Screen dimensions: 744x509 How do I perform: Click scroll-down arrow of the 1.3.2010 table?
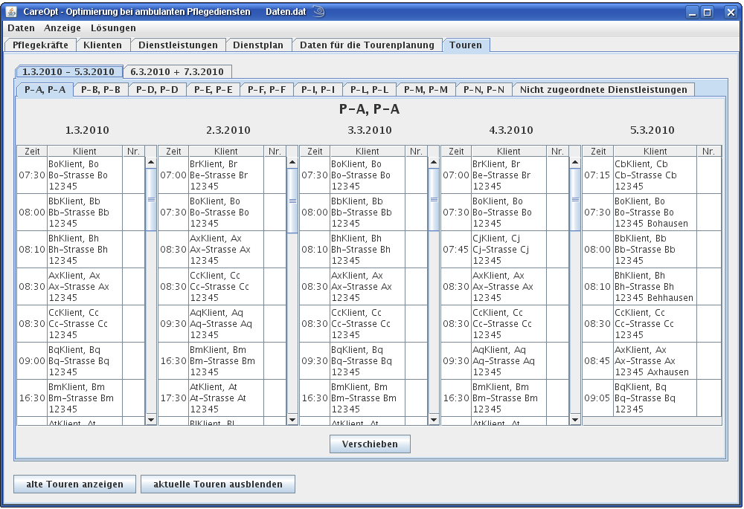pyautogui.click(x=151, y=420)
